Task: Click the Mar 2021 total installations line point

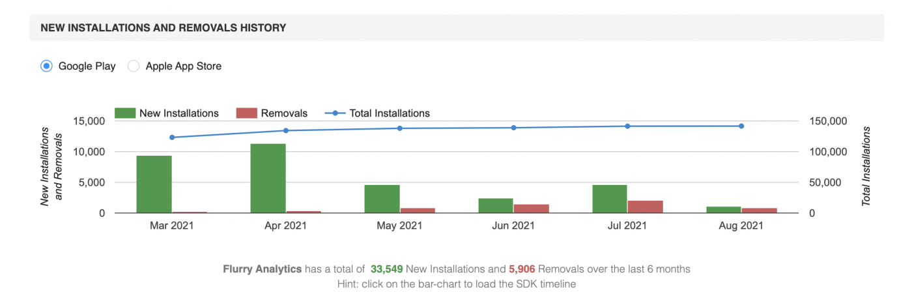Action: [172, 137]
